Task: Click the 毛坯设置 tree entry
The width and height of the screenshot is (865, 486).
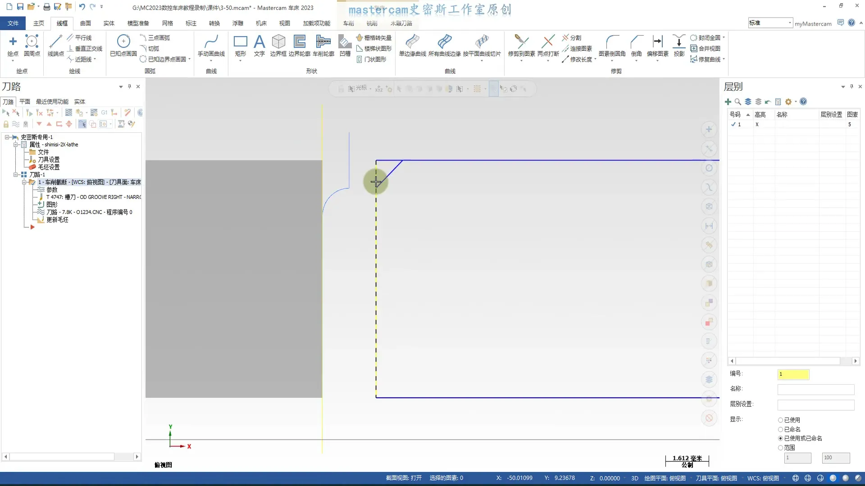Action: tap(49, 167)
